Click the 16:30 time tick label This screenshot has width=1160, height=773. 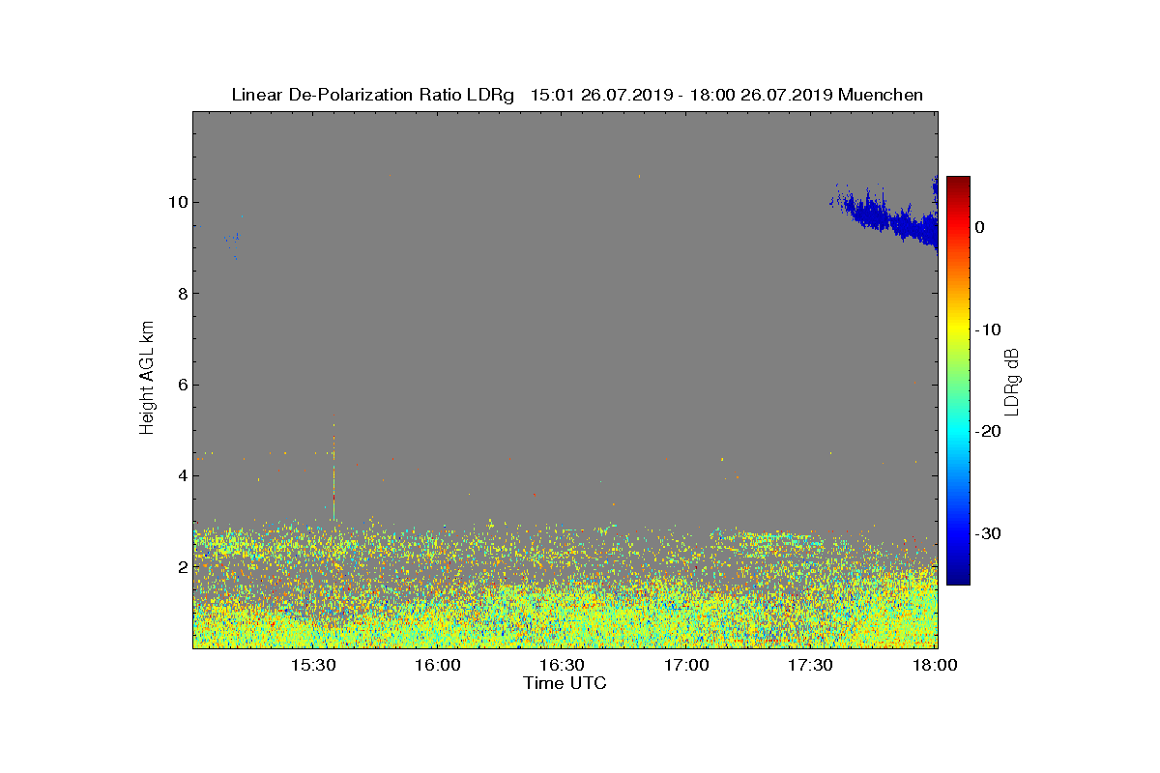pyautogui.click(x=562, y=665)
